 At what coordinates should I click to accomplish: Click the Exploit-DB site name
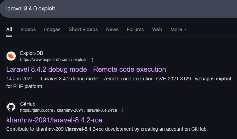point(32,53)
